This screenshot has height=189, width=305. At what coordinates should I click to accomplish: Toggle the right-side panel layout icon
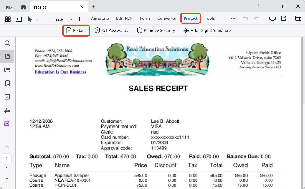pos(298,19)
